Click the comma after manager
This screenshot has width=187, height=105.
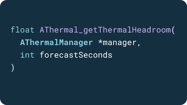click(139, 45)
